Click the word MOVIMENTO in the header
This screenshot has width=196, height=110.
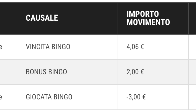point(148,22)
